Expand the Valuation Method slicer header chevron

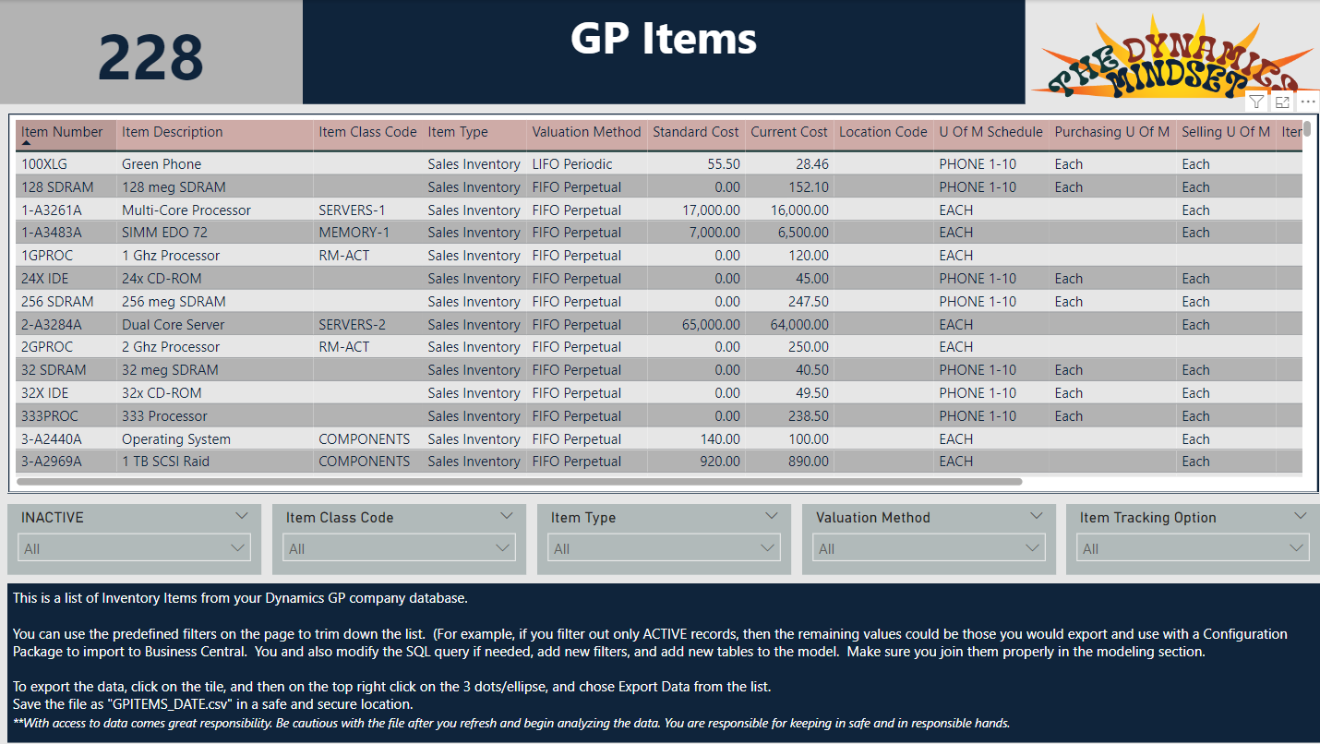(1037, 516)
